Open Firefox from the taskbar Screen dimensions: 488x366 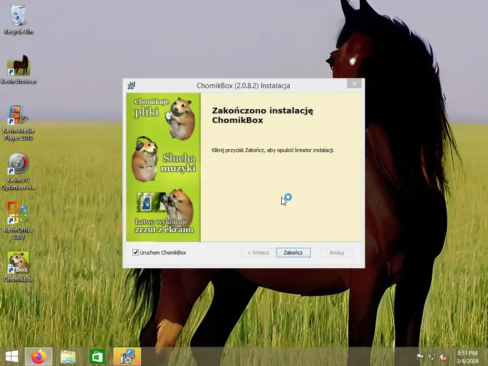[39, 356]
